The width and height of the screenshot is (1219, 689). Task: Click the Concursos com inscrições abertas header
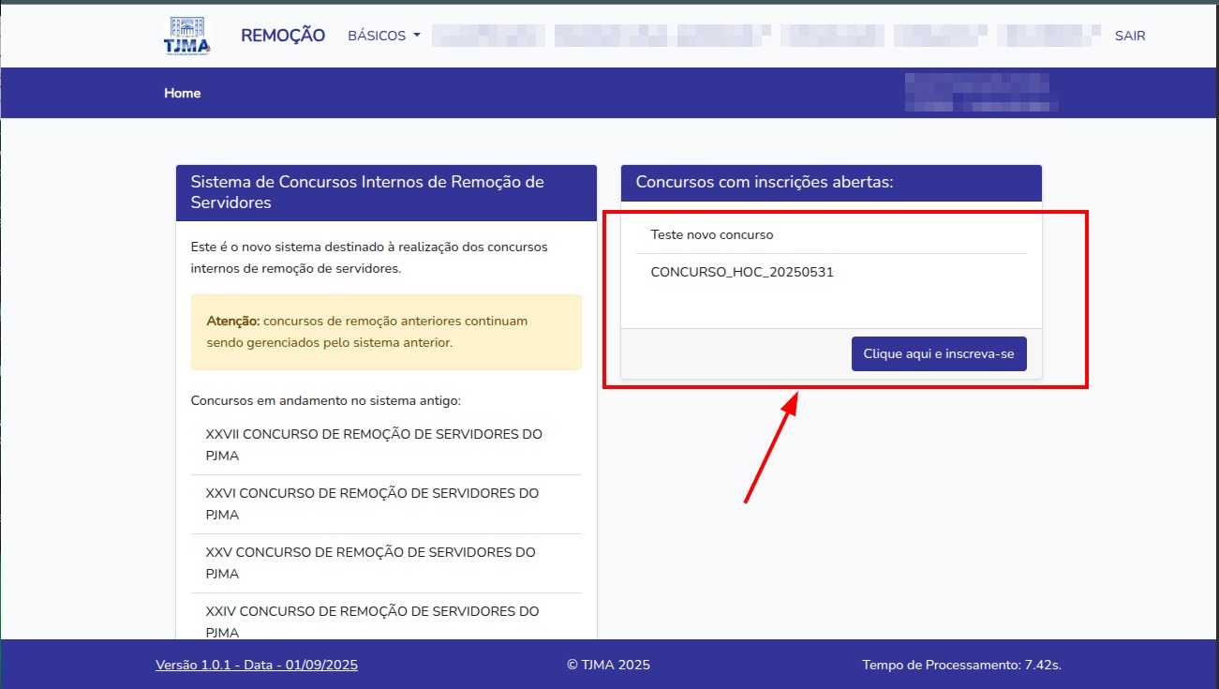830,182
